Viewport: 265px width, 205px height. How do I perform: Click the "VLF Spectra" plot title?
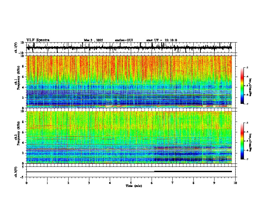38,40
